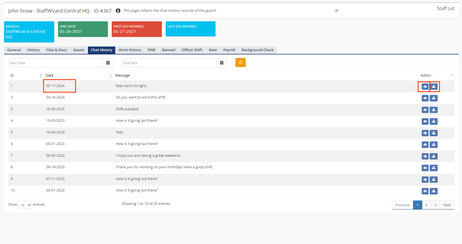
Task: Download the 'Stay warm tonight.' chat record
Action: 434,87
